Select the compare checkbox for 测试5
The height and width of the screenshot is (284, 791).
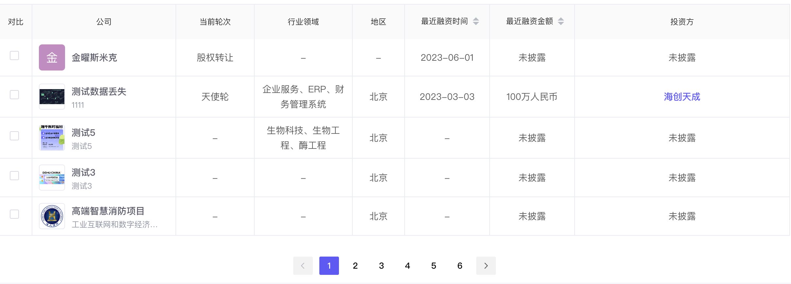pyautogui.click(x=14, y=136)
